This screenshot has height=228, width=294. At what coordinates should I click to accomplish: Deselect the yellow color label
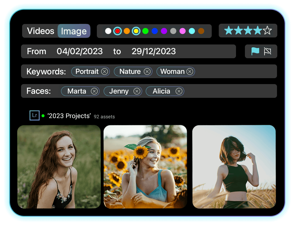[x=136, y=31]
